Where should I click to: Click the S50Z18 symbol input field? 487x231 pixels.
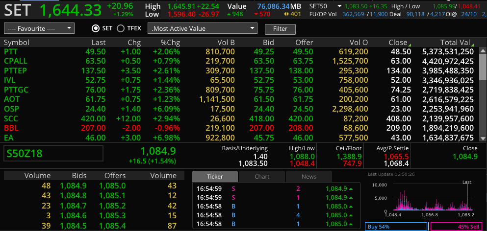[53, 154]
